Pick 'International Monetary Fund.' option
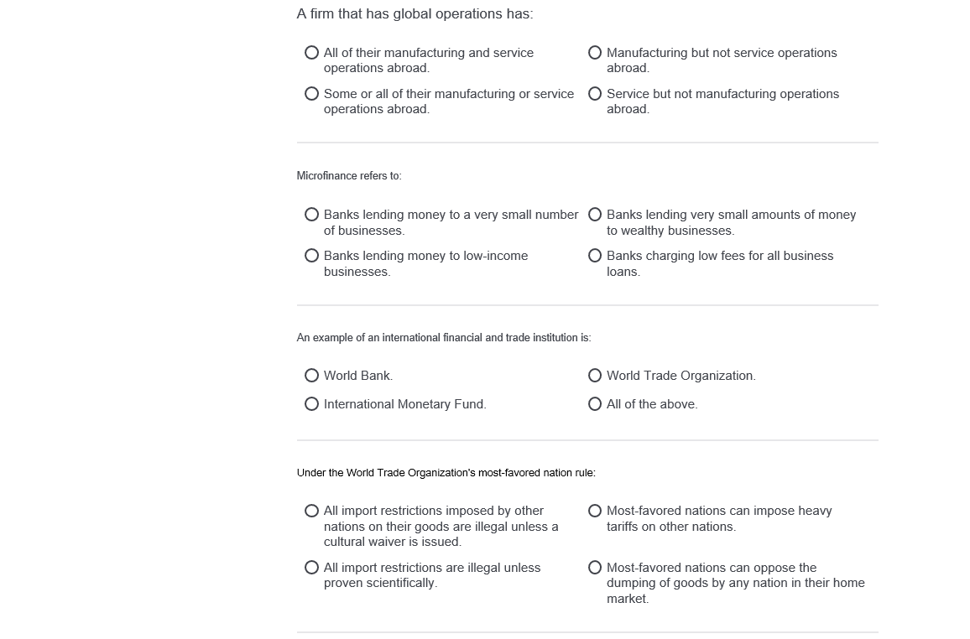 point(312,403)
